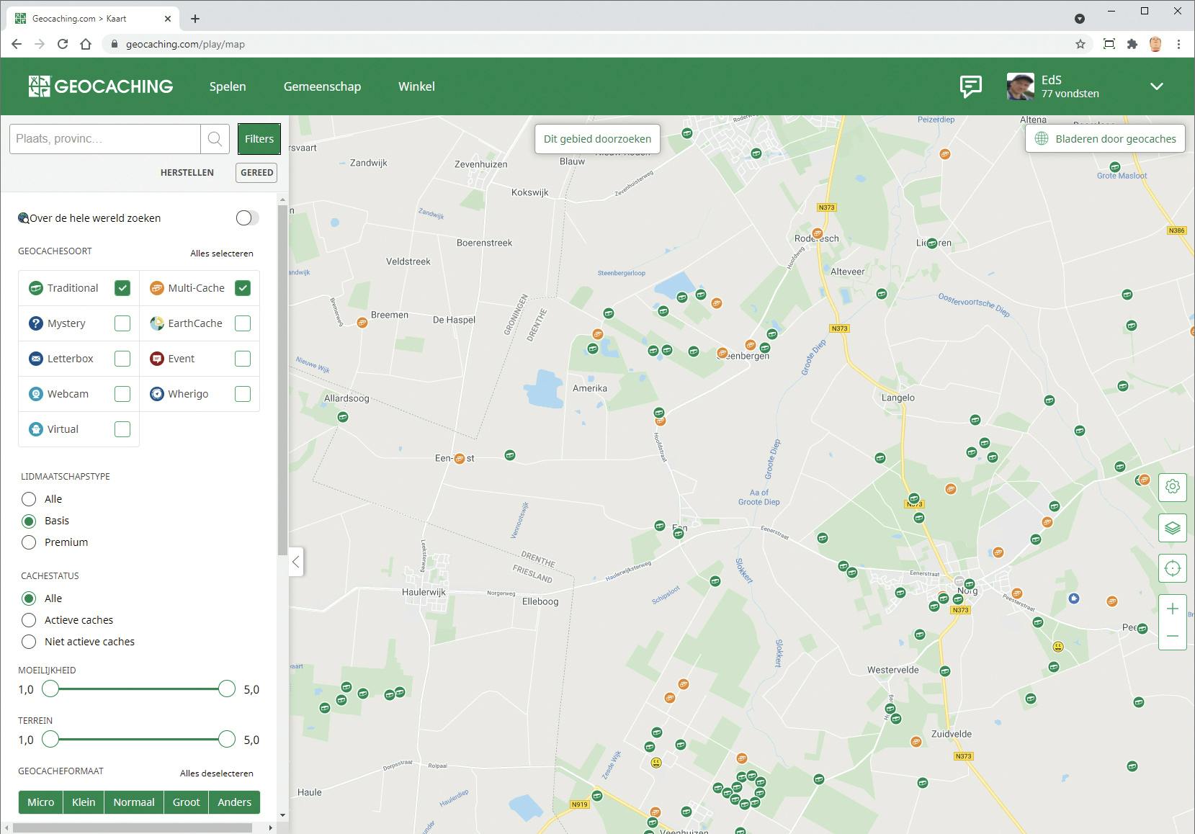Open the Spelen menu
The image size is (1195, 834).
(228, 86)
